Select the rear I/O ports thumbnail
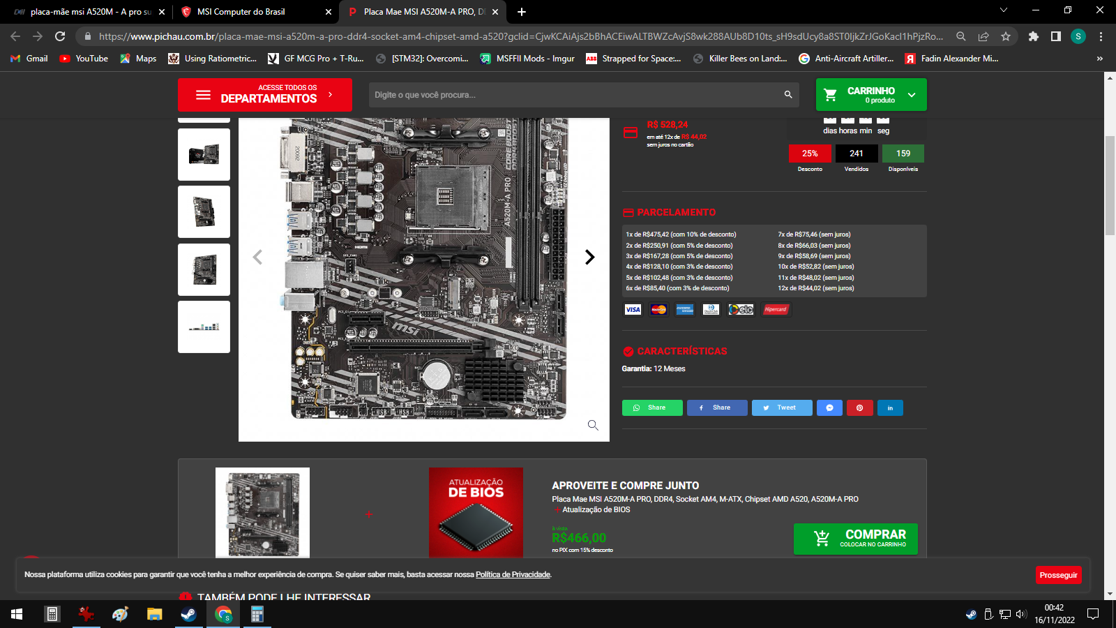The image size is (1116, 628). point(204,327)
